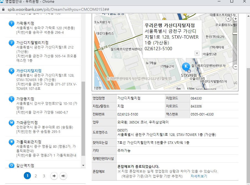The width and height of the screenshot is (250, 185).
Task: Open 가산디지털지점 branch link
Action: click(29, 71)
